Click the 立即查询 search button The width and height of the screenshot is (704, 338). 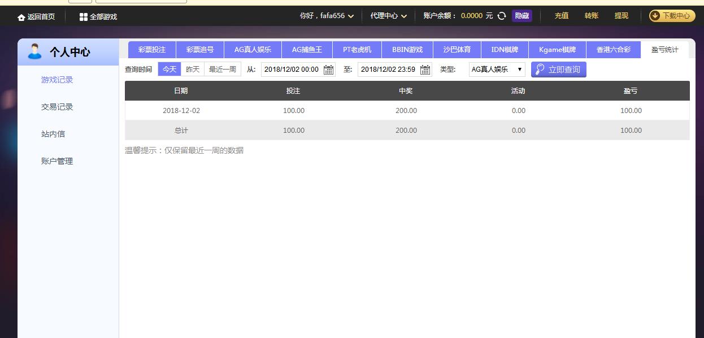tap(558, 70)
